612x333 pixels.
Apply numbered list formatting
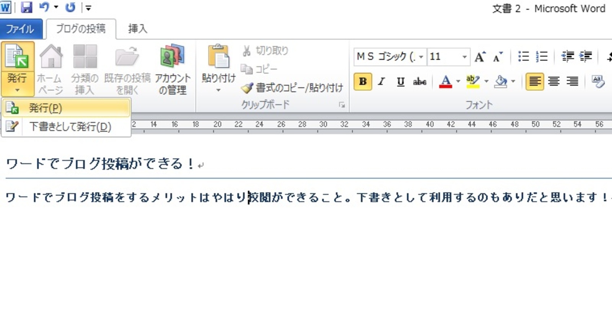coord(542,57)
